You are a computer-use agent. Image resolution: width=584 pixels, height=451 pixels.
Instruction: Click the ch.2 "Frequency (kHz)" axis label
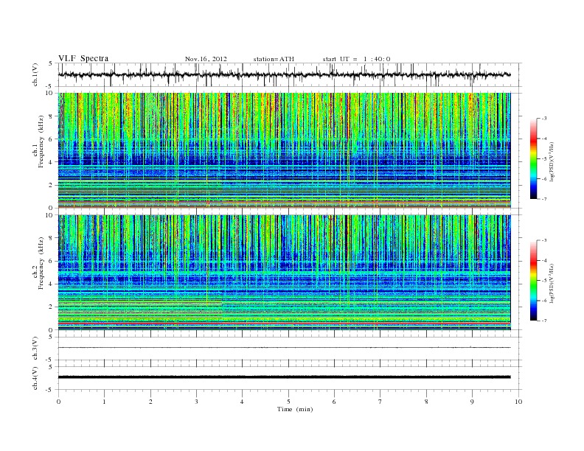(x=41, y=264)
